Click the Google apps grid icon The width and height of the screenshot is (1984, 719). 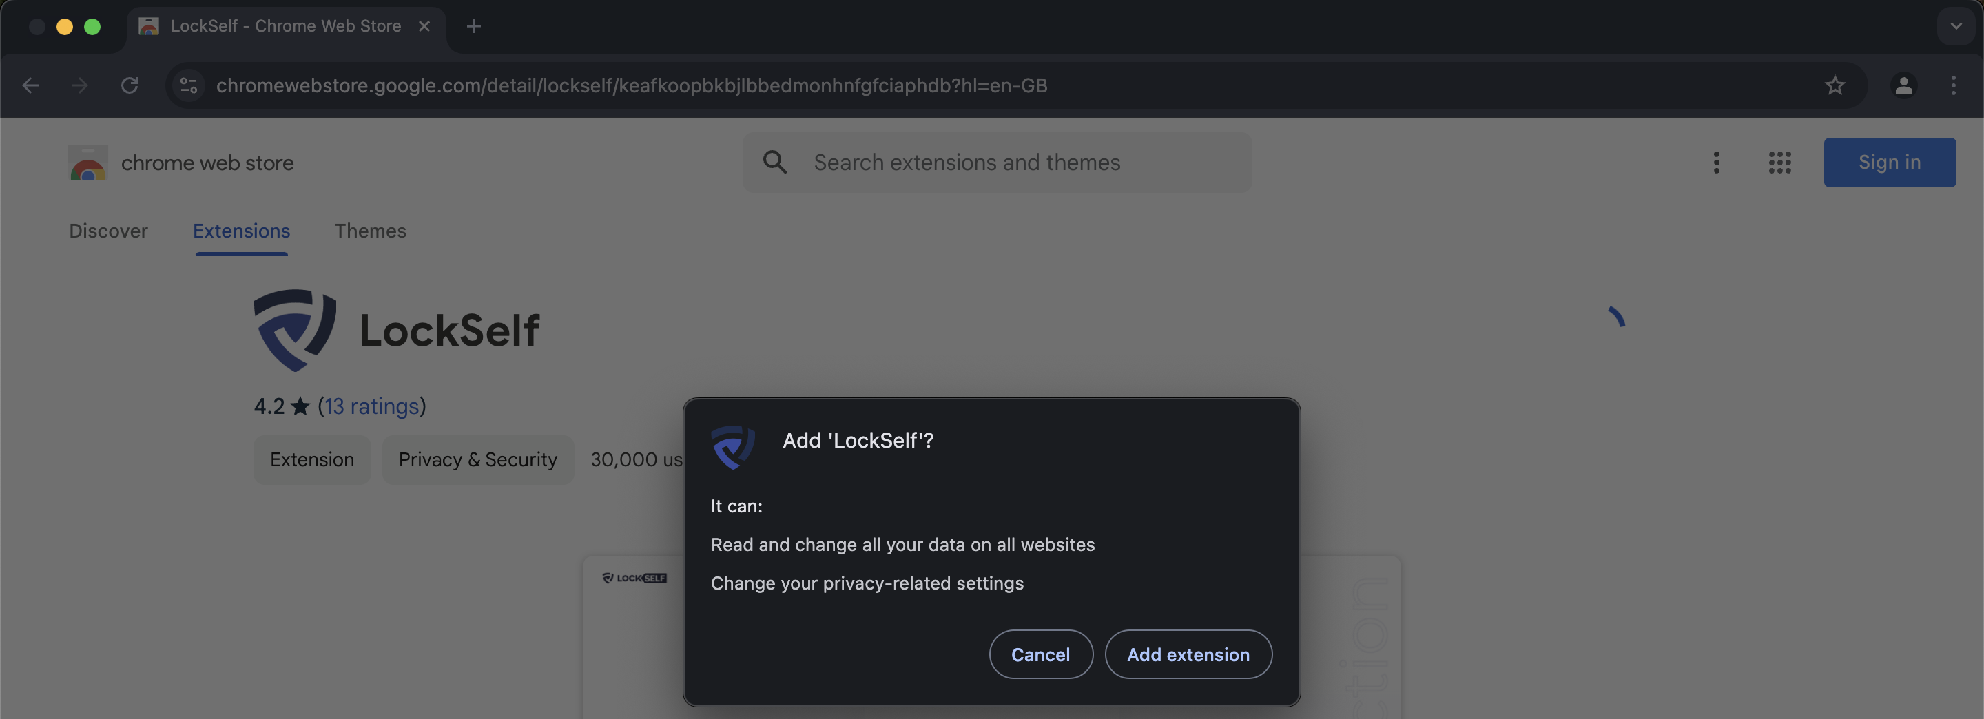pyautogui.click(x=1779, y=163)
